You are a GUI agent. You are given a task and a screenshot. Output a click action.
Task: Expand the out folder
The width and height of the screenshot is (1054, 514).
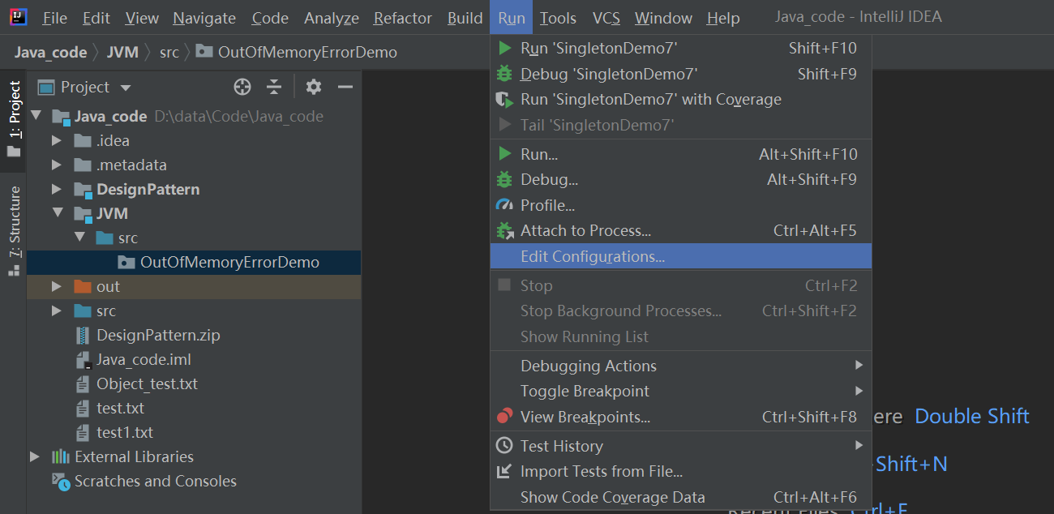57,286
